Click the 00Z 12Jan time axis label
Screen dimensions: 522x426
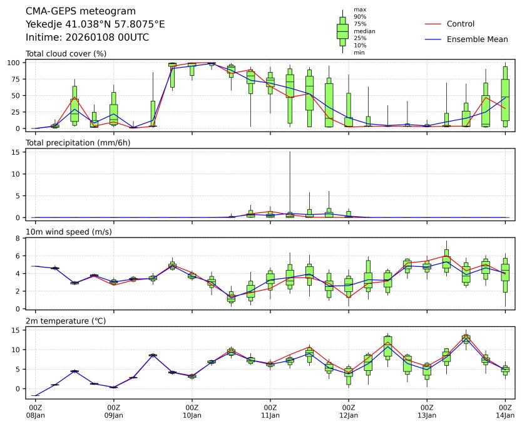coord(349,411)
